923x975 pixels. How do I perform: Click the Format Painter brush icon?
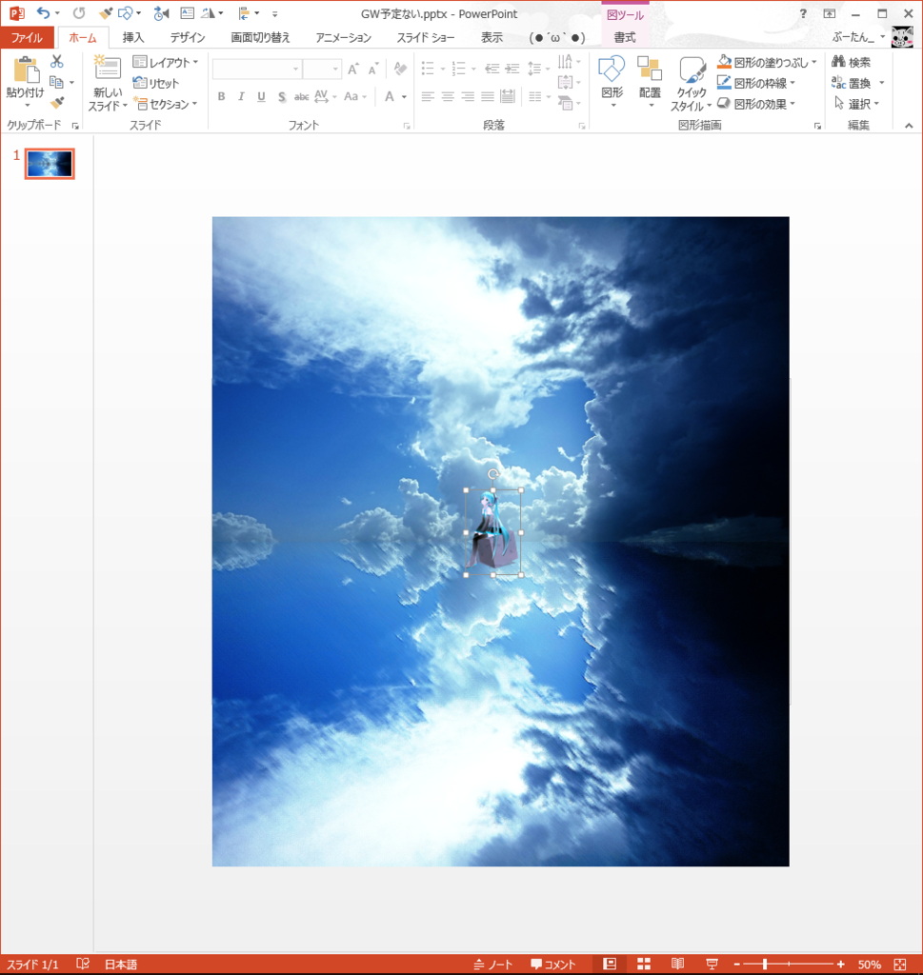pos(56,103)
